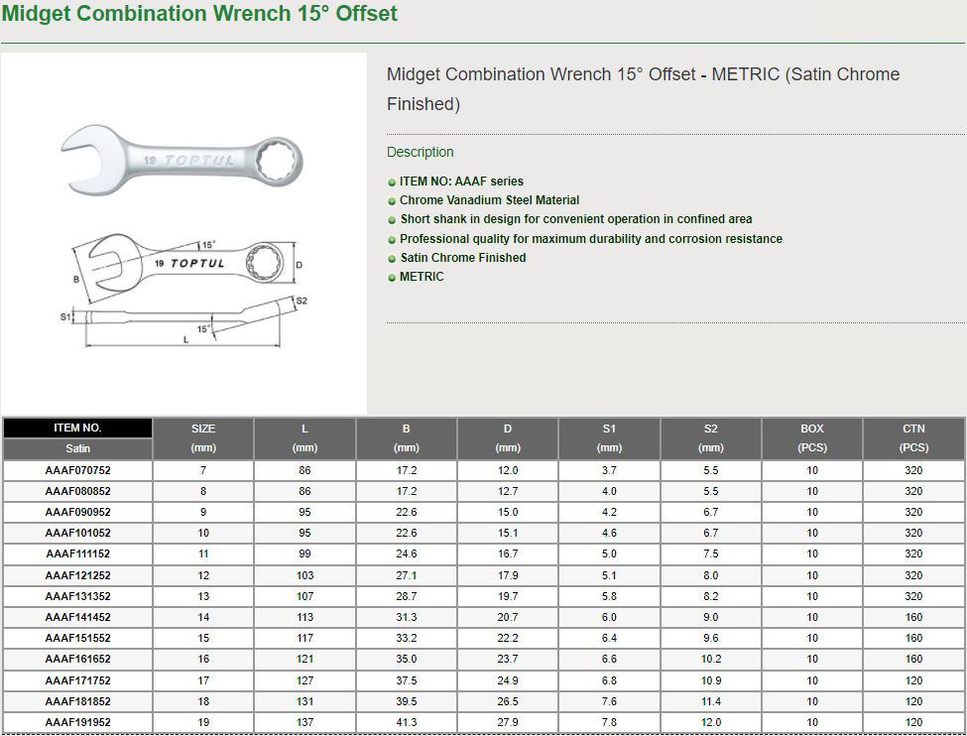Select the Description section heading
Image resolution: width=967 pixels, height=736 pixels.
421,152
